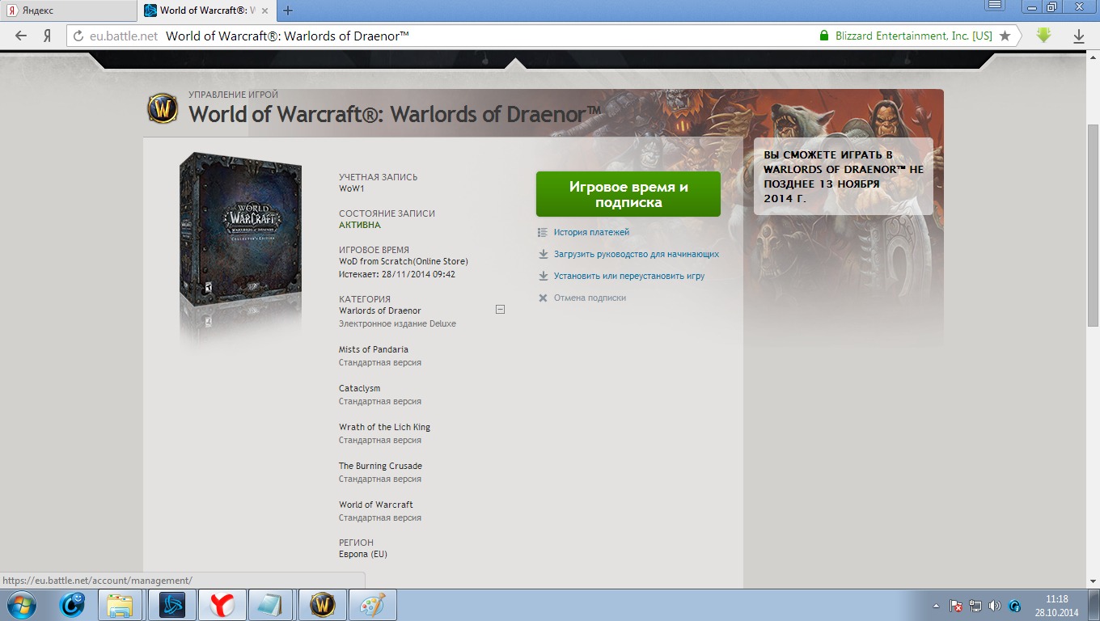Click the Blizzard Entertainment, Inc. [US] certificate label
Image resolution: width=1100 pixels, height=621 pixels.
click(x=914, y=36)
